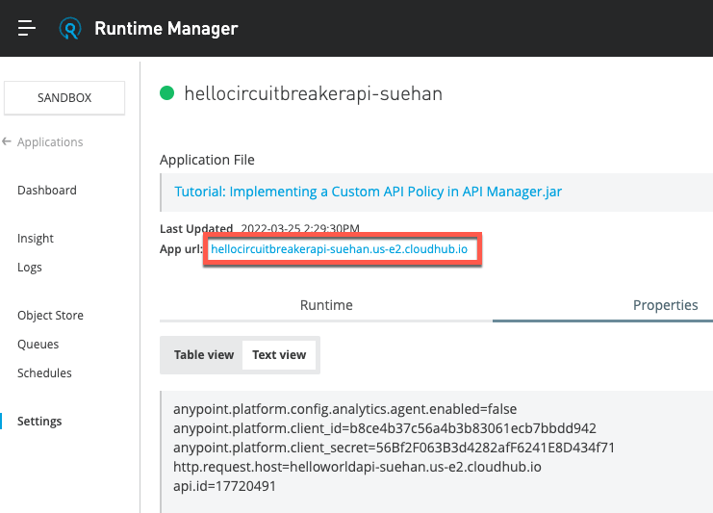Go back to Applications list
713x513 pixels.
click(x=50, y=141)
